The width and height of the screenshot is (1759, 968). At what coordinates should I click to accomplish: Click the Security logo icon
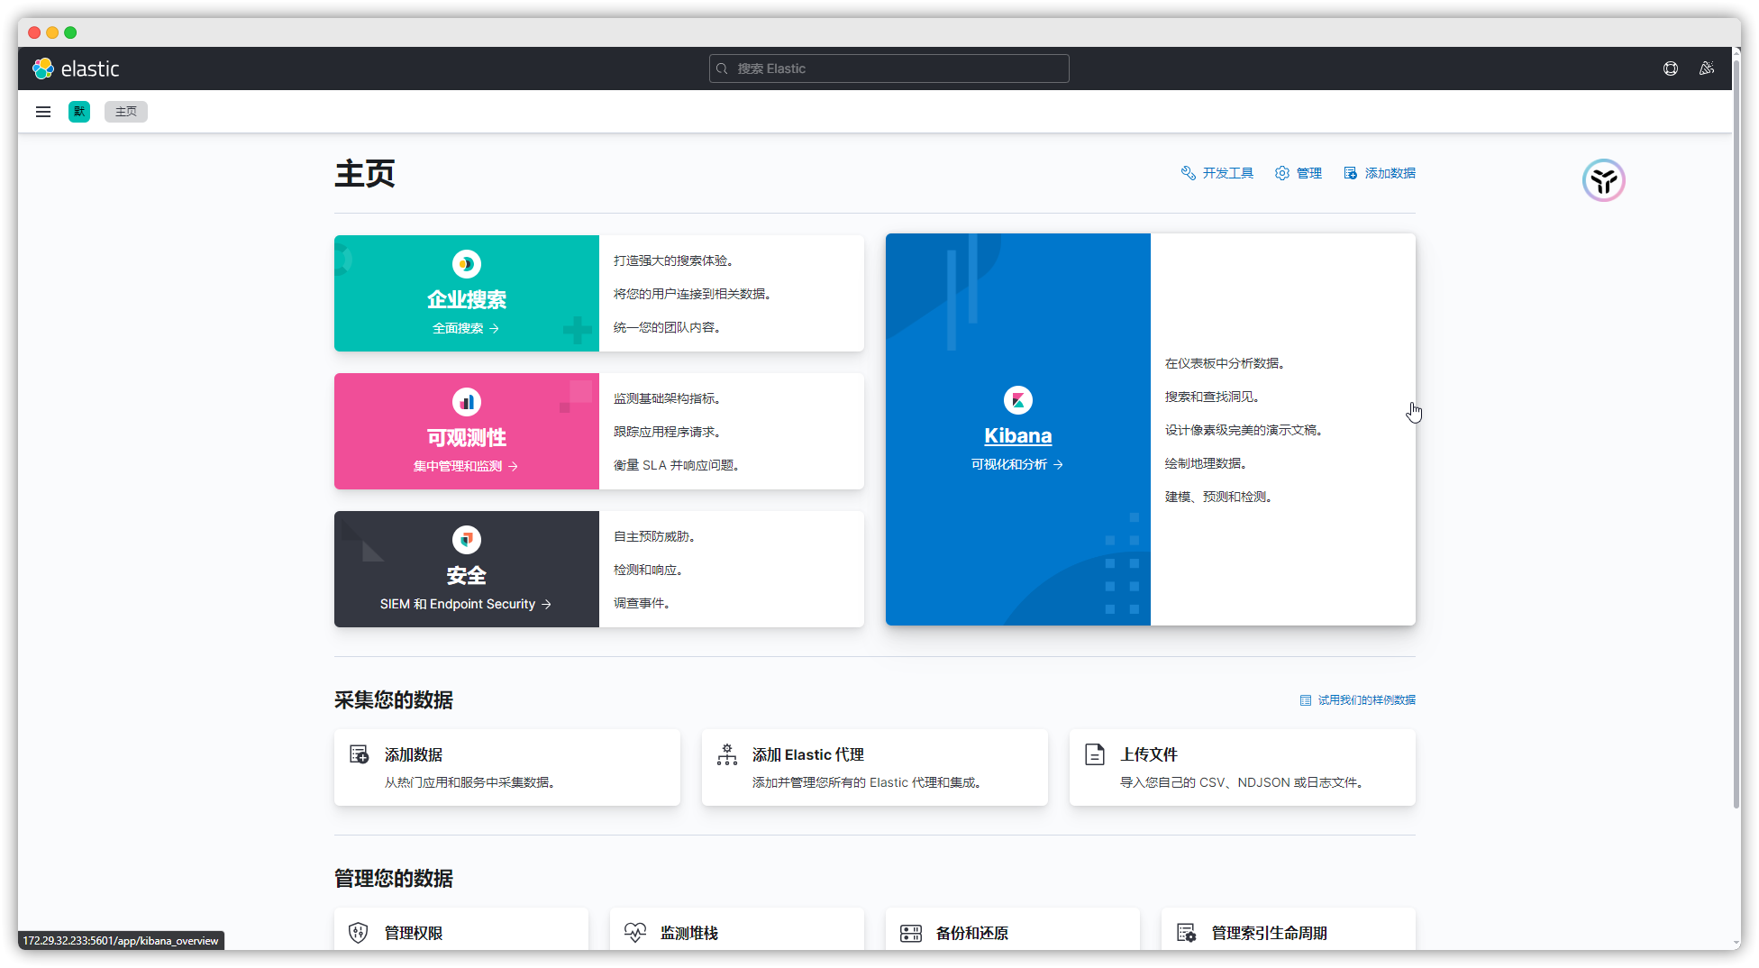pos(467,540)
